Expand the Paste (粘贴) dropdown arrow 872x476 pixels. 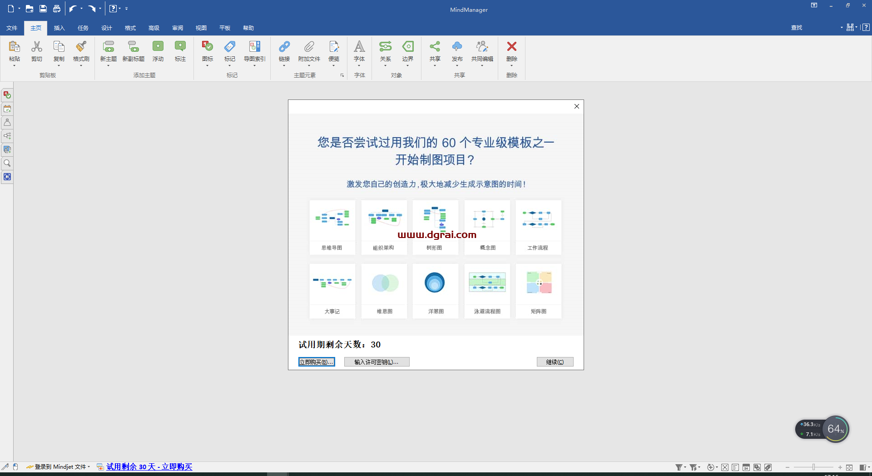click(14, 66)
